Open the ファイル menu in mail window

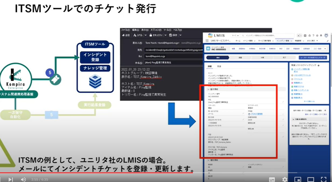125,30
